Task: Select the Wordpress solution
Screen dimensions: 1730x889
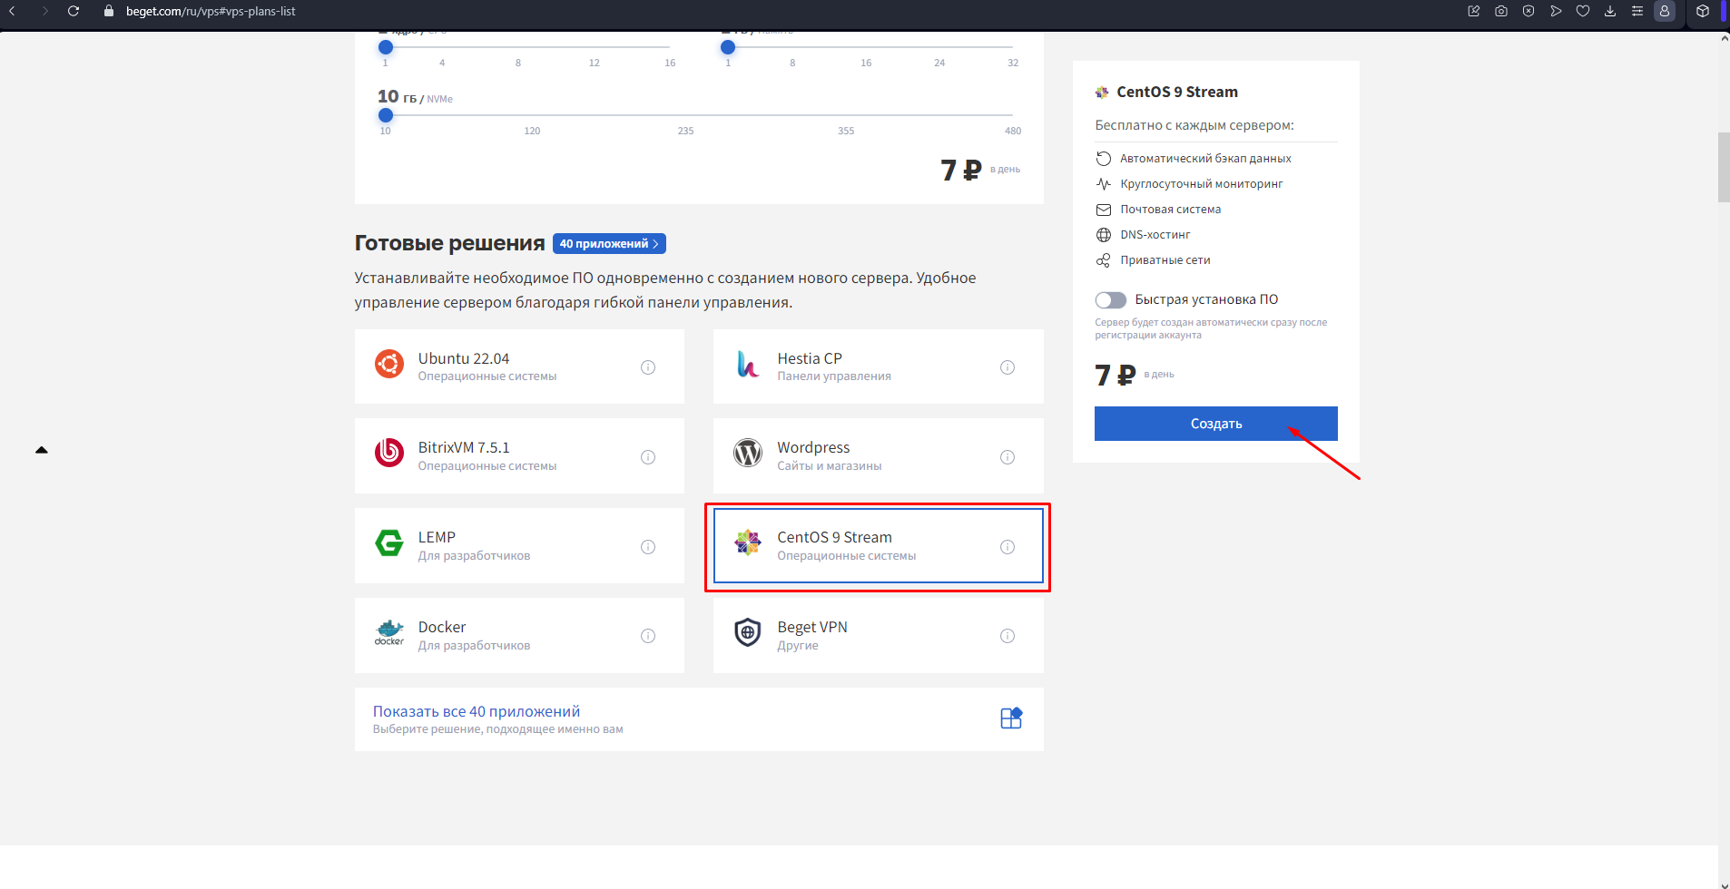Action: tap(879, 456)
